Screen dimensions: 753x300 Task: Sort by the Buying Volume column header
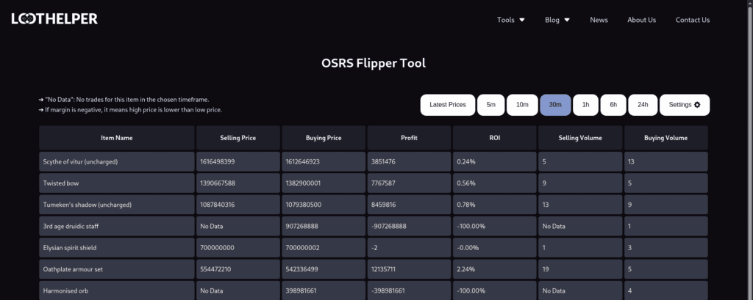pos(666,138)
